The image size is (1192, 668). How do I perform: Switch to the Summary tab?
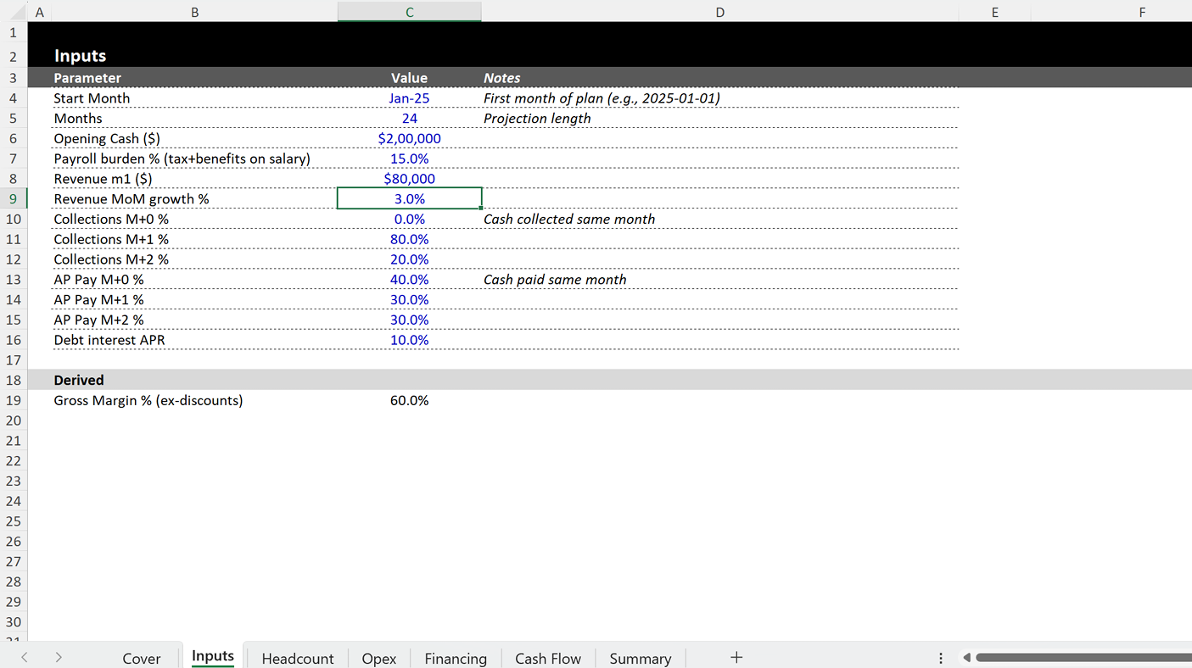[640, 658]
